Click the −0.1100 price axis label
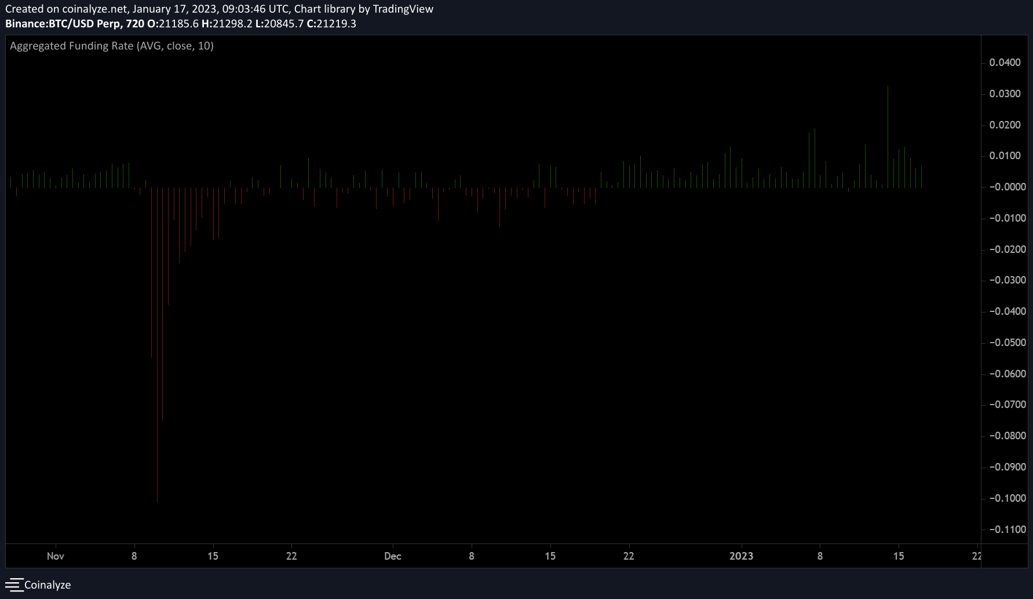Image resolution: width=1033 pixels, height=599 pixels. 1007,530
